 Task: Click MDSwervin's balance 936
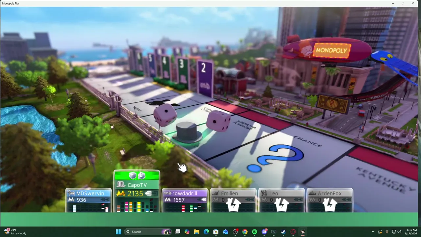coord(81,200)
